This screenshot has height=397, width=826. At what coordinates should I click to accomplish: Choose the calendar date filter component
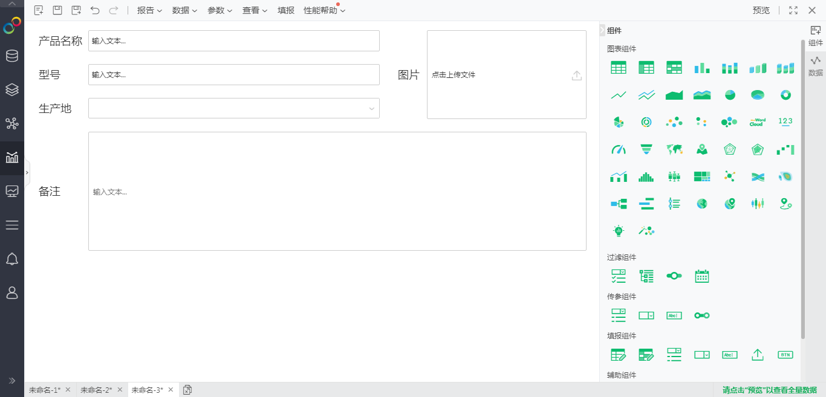[x=701, y=276]
